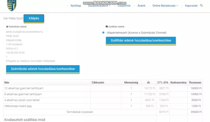
Task: Click Szállítási adatok hozzáadása/szerkesztése button
Action: tap(141, 40)
